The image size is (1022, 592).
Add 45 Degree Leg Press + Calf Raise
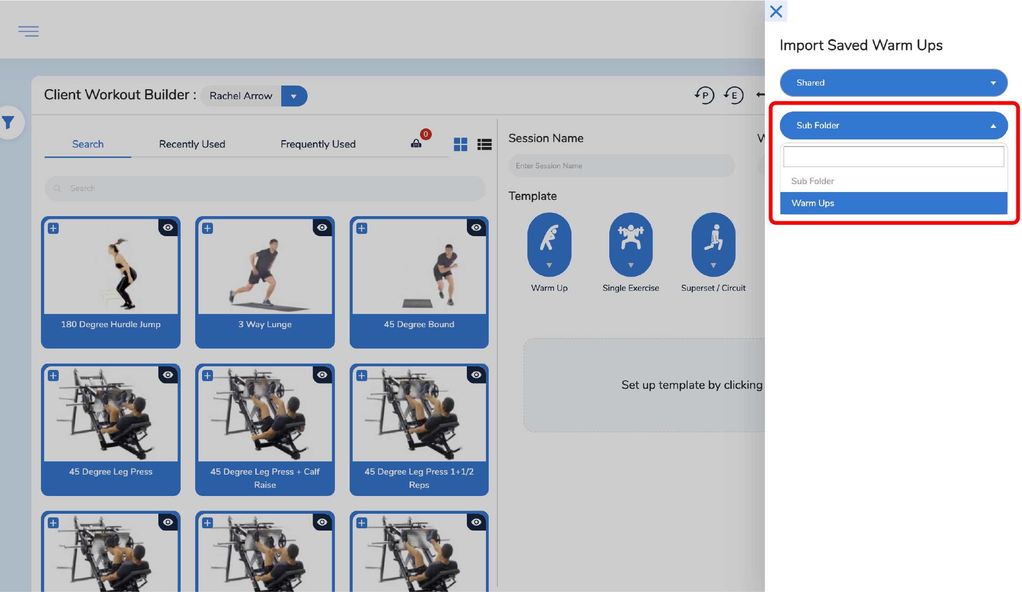(x=207, y=375)
